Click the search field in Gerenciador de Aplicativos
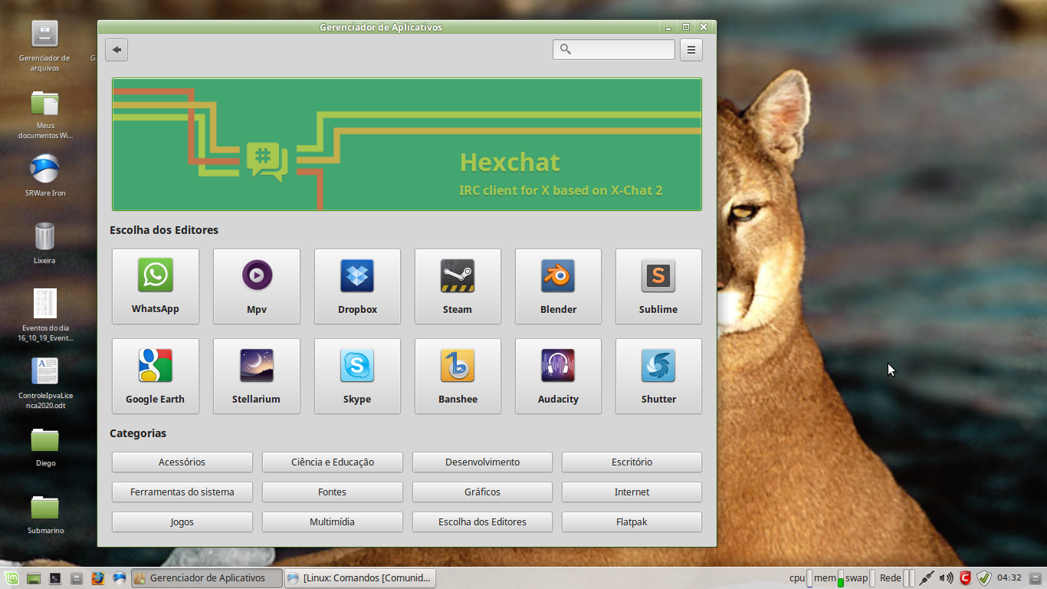Screen dimensions: 1047x589 [x=614, y=49]
